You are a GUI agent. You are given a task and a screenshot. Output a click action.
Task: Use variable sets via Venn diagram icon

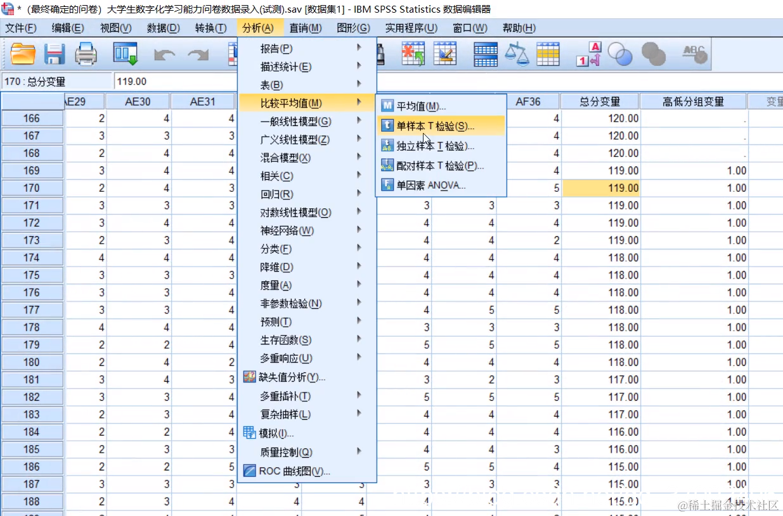[x=620, y=54]
